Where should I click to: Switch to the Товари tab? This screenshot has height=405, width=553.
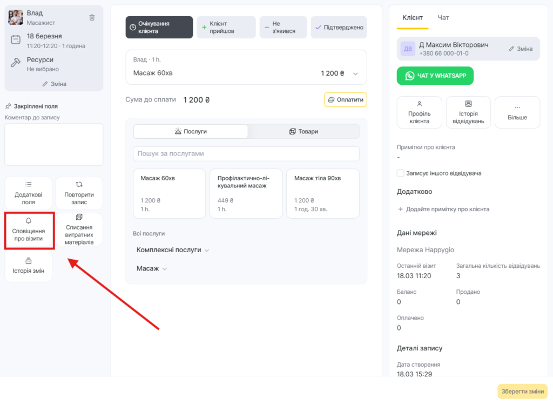pos(304,131)
